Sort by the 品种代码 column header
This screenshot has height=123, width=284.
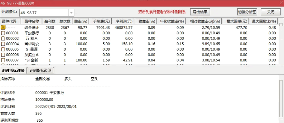point(11,21)
